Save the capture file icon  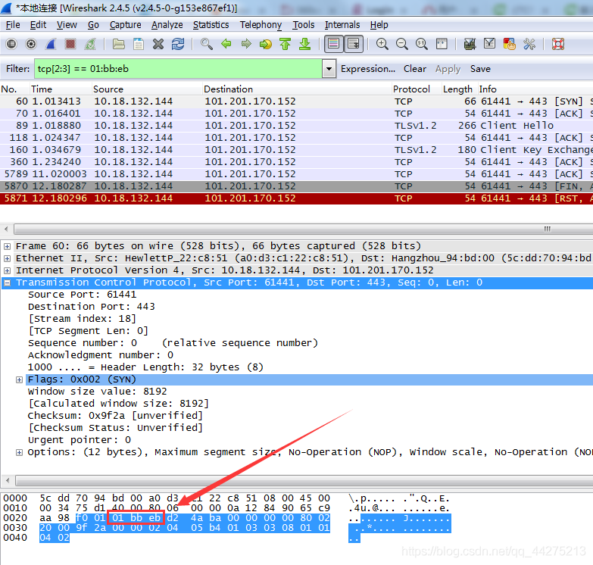click(139, 44)
